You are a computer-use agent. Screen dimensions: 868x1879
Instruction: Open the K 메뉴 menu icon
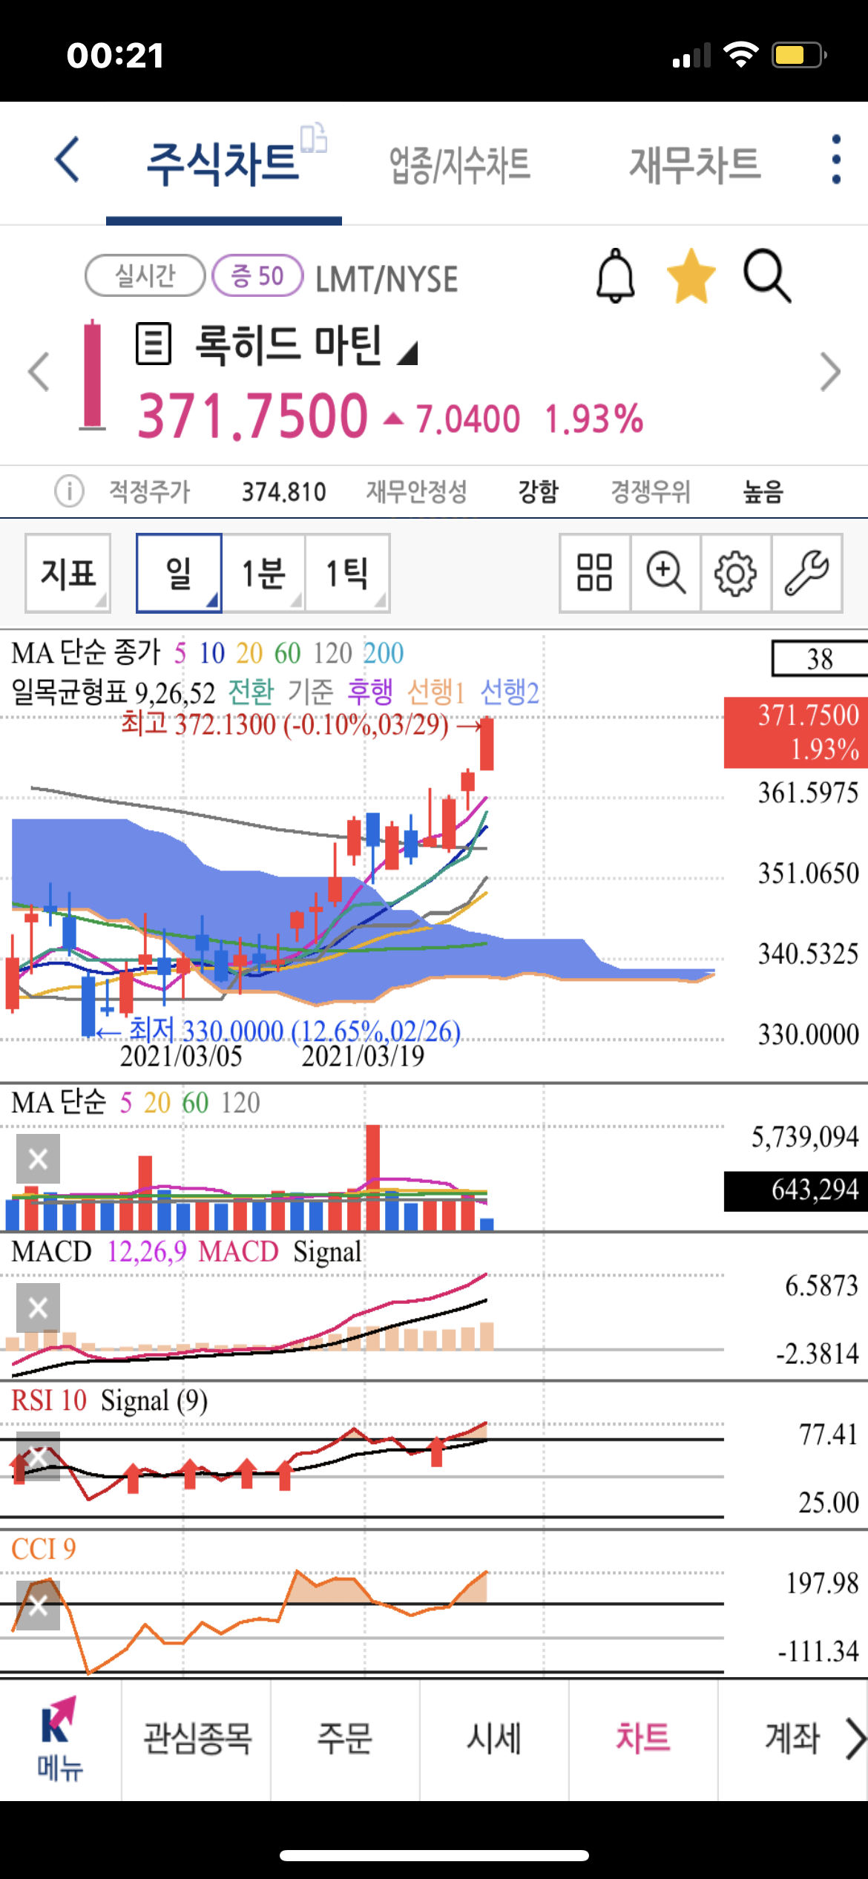(60, 1739)
